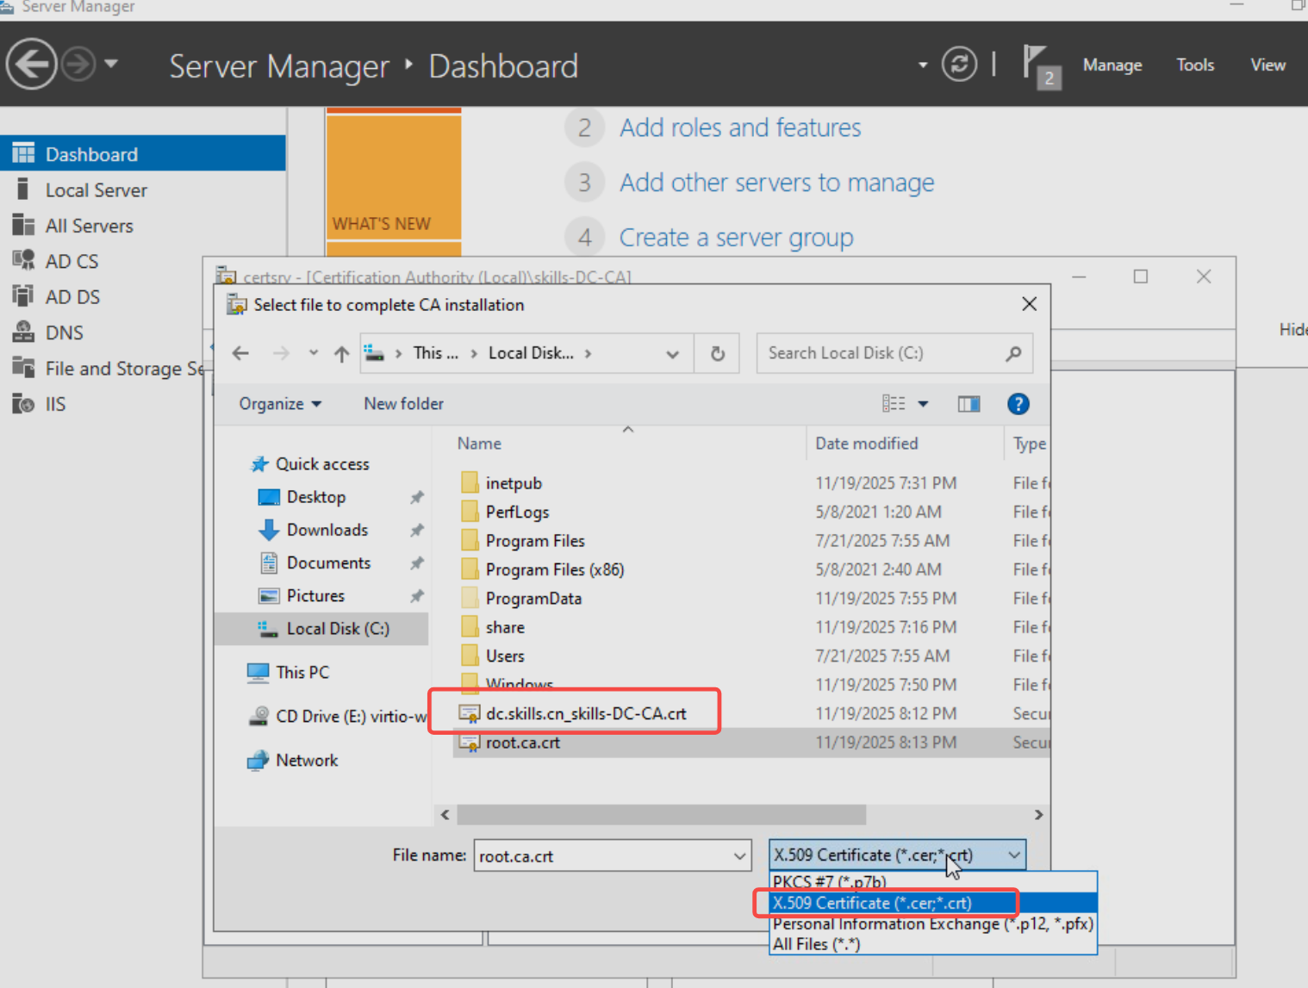Go back in Server Manager navigation
The width and height of the screenshot is (1308, 988).
point(32,65)
